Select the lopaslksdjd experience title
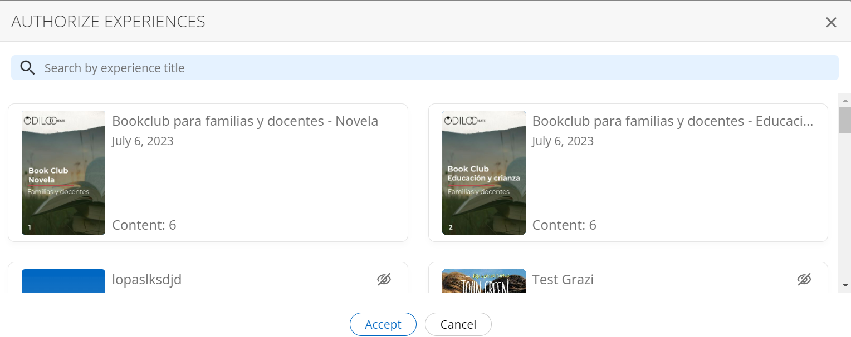Screen dimensions: 851x337 point(147,279)
